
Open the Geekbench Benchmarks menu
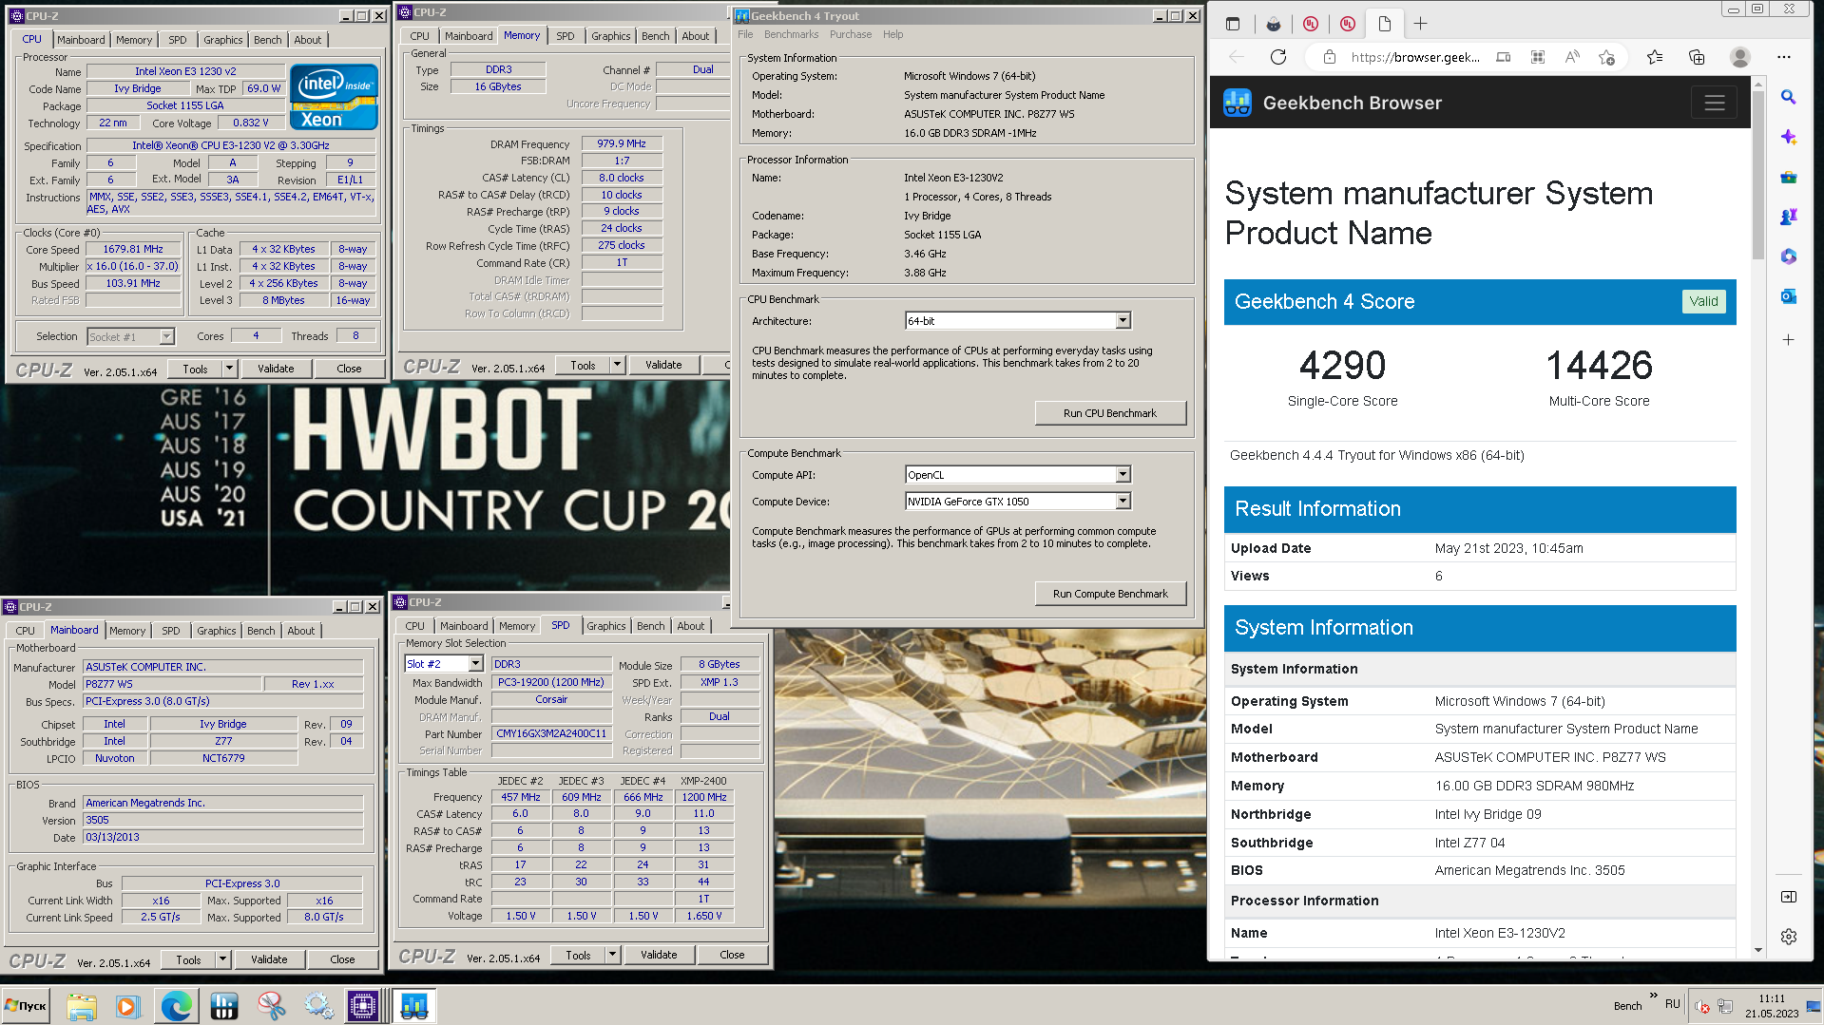tap(791, 34)
